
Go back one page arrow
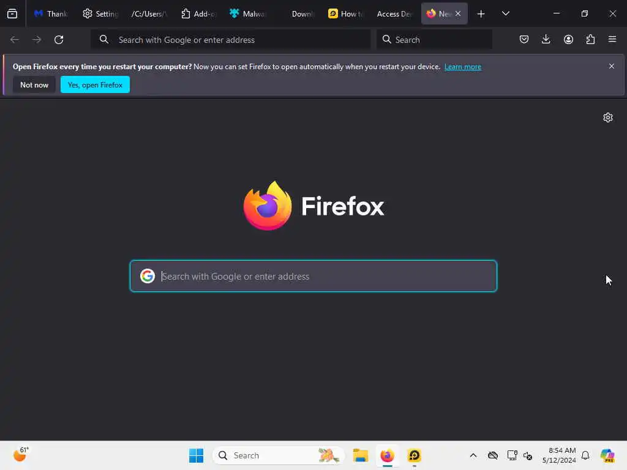click(x=15, y=40)
